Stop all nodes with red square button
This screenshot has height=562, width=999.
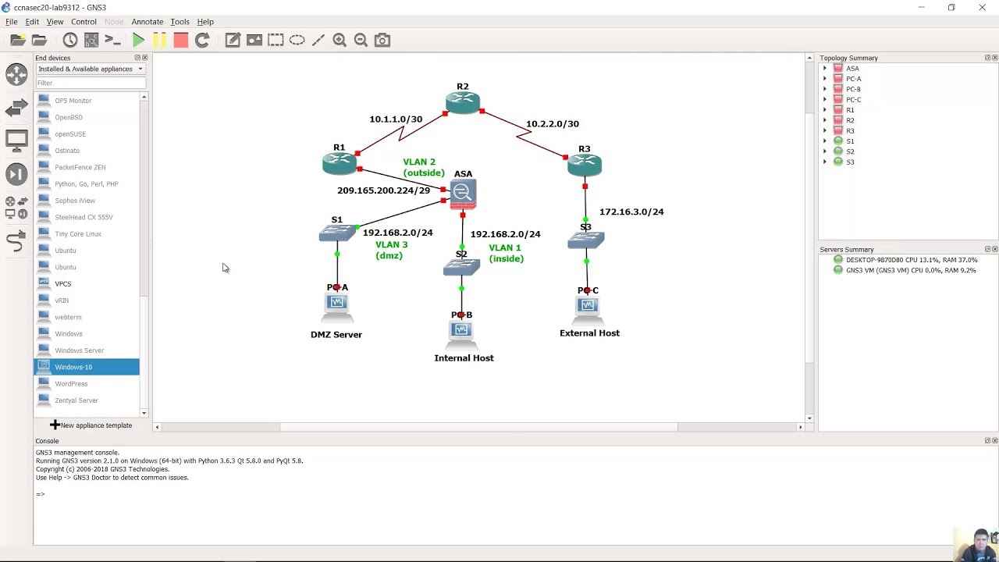coord(180,40)
